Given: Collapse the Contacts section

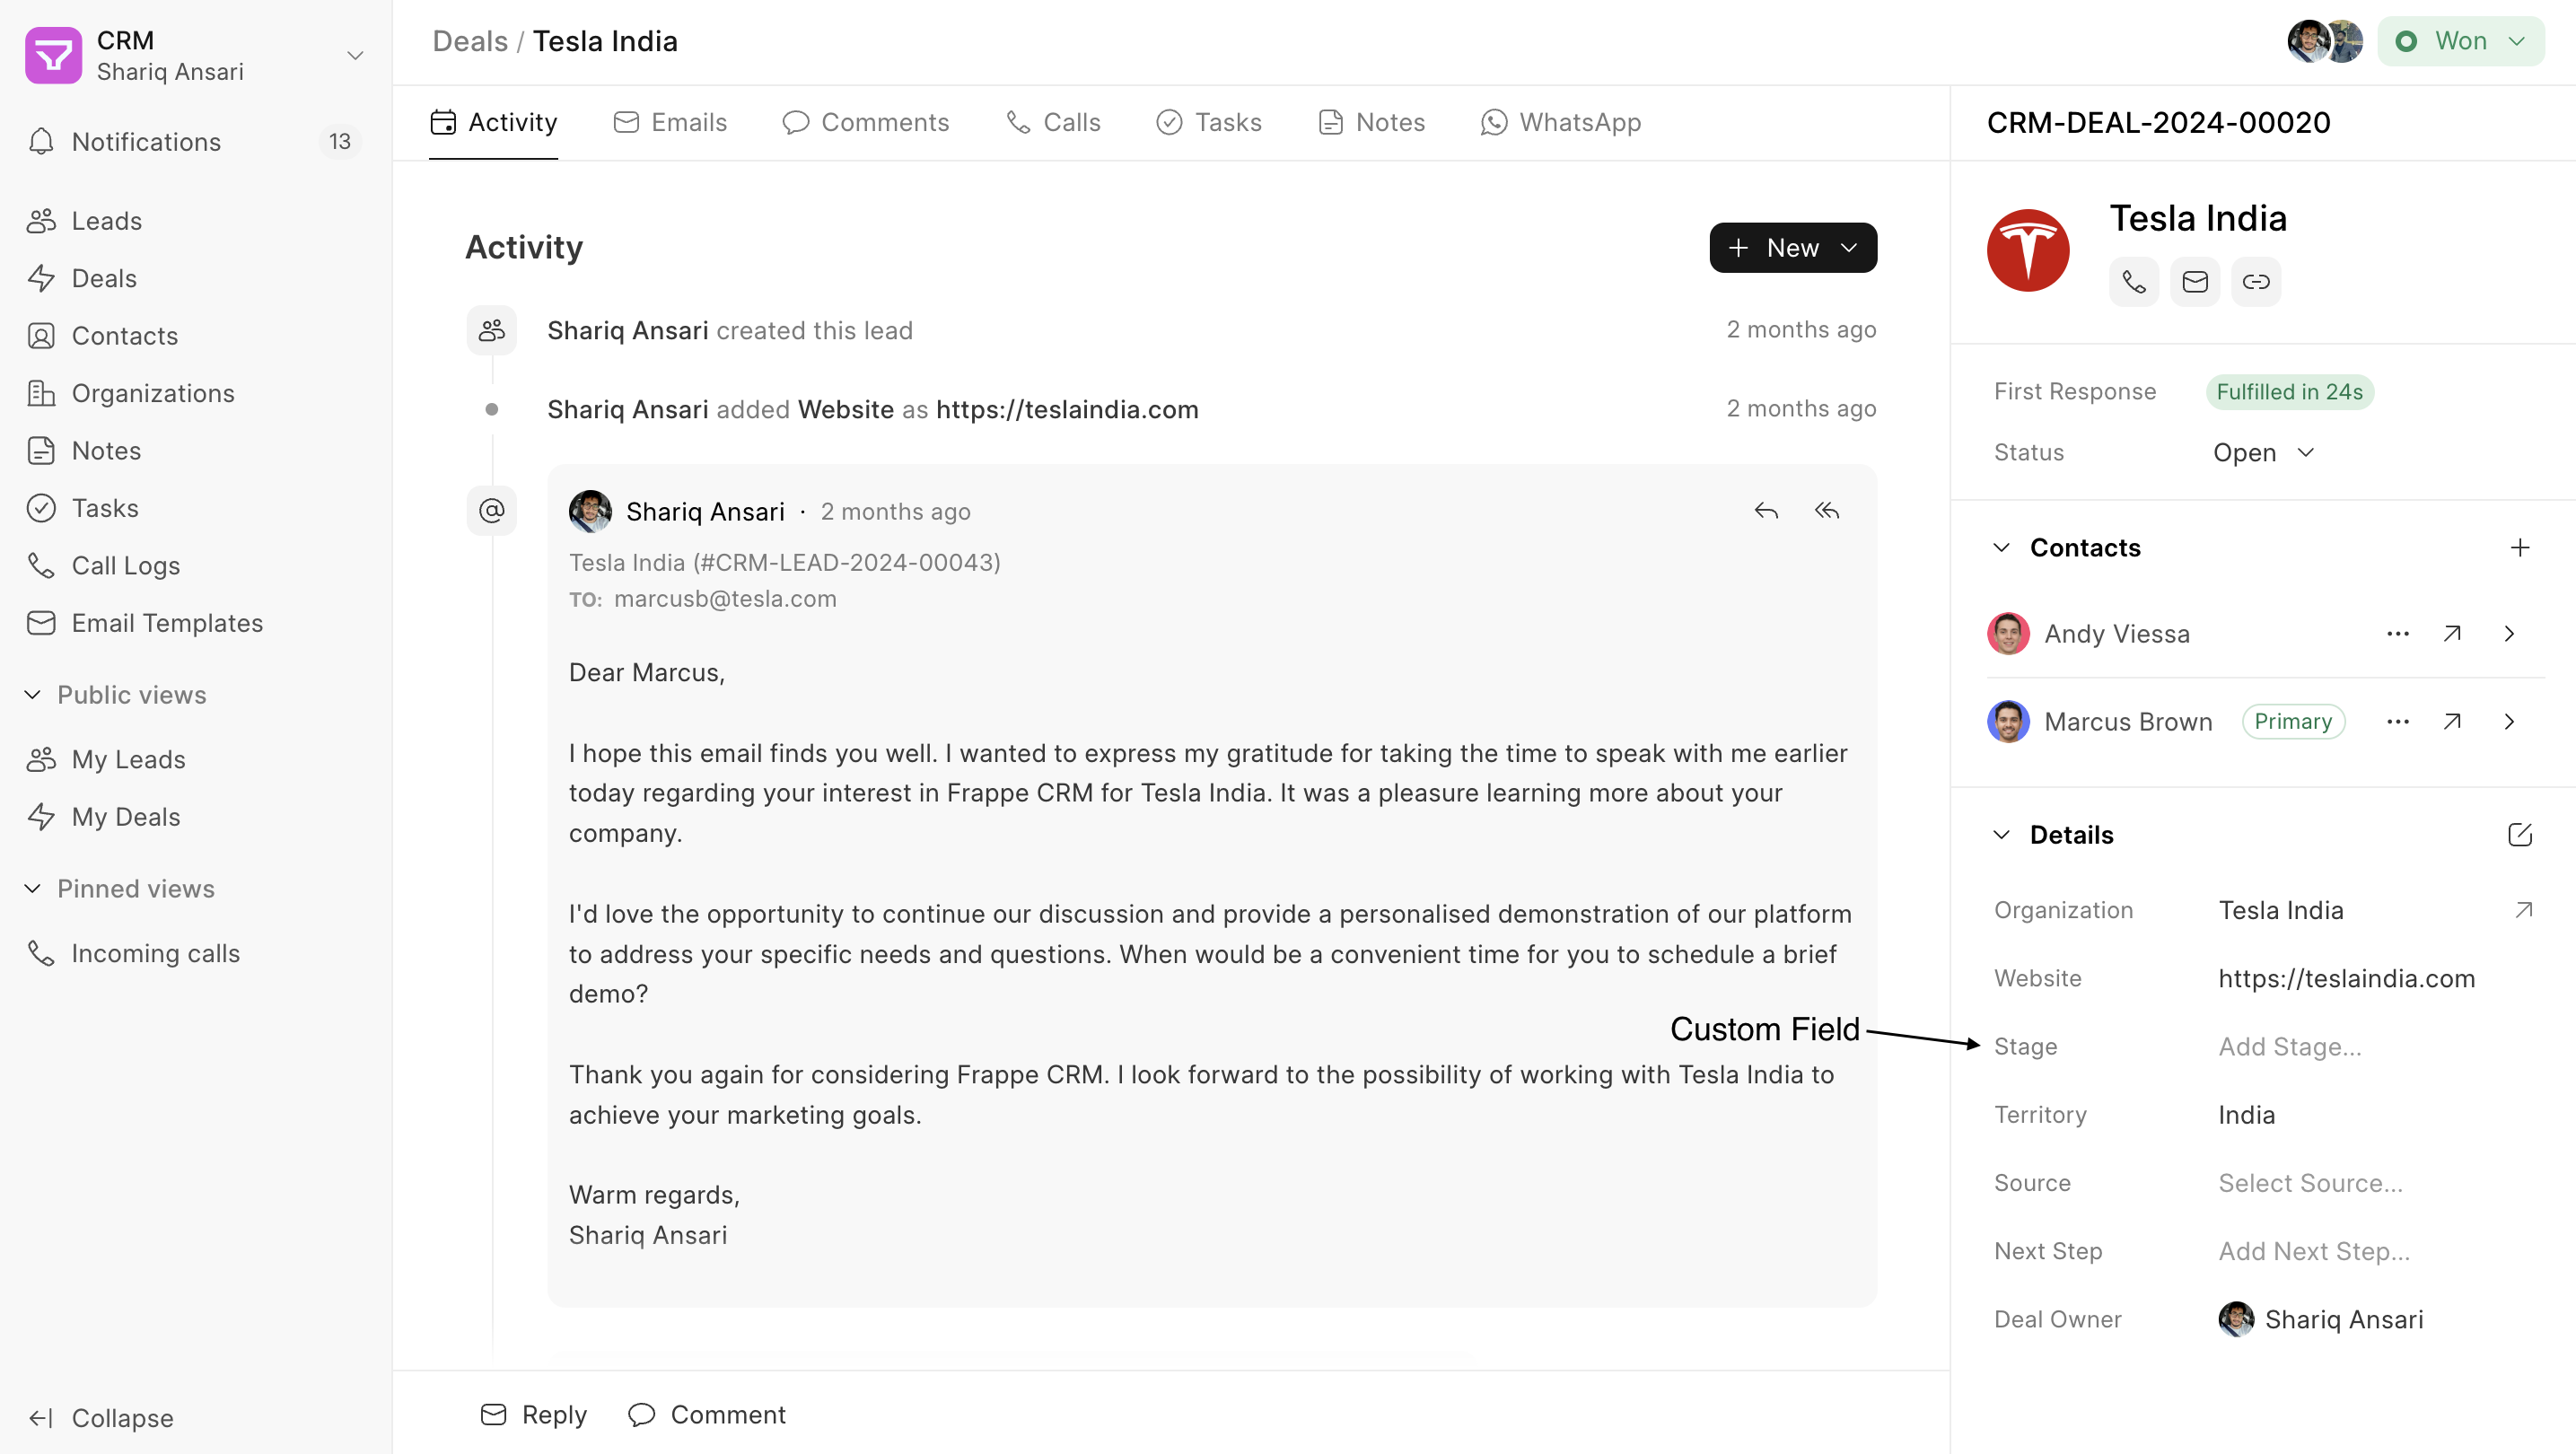Looking at the screenshot, I should pyautogui.click(x=2002, y=547).
